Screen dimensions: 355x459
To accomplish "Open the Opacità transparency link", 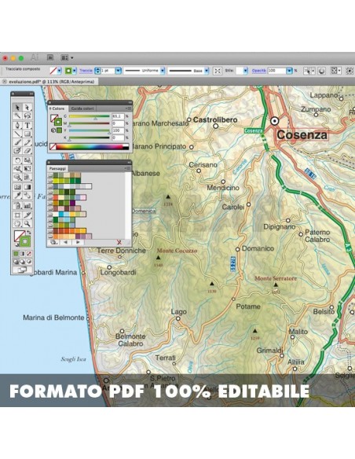I will [259, 71].
